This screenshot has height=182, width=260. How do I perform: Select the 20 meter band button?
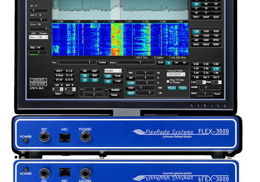click(x=216, y=4)
